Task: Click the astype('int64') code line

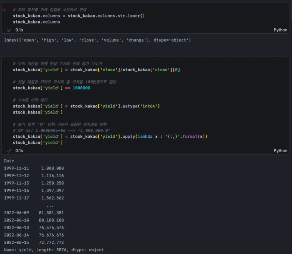Action: pos(86,106)
